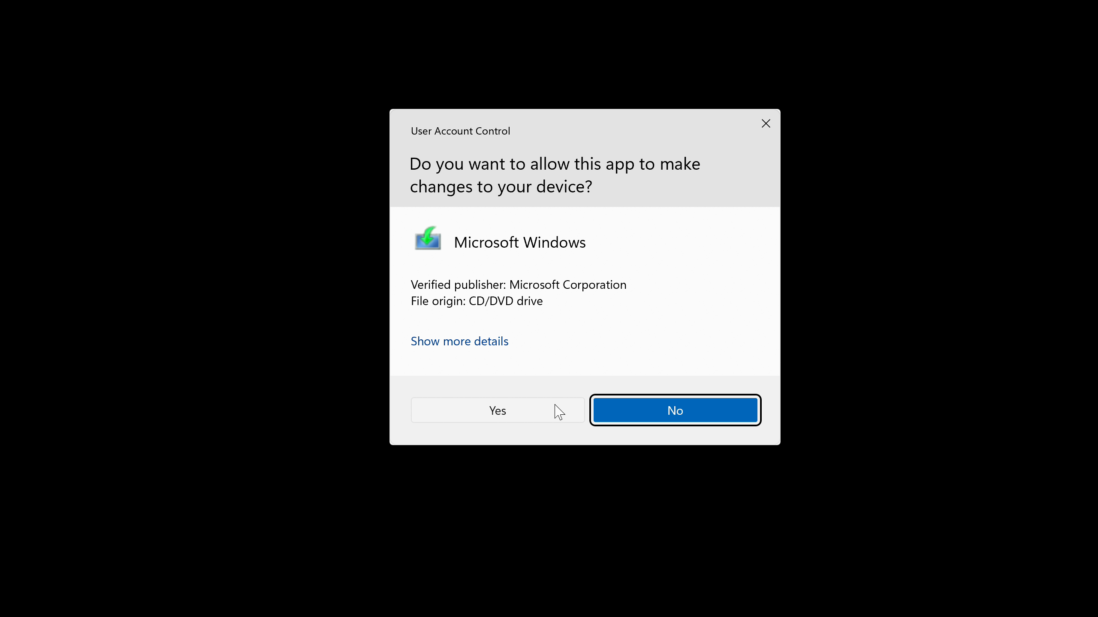Image resolution: width=1098 pixels, height=617 pixels.
Task: Expand Show more details link
Action: tap(459, 341)
